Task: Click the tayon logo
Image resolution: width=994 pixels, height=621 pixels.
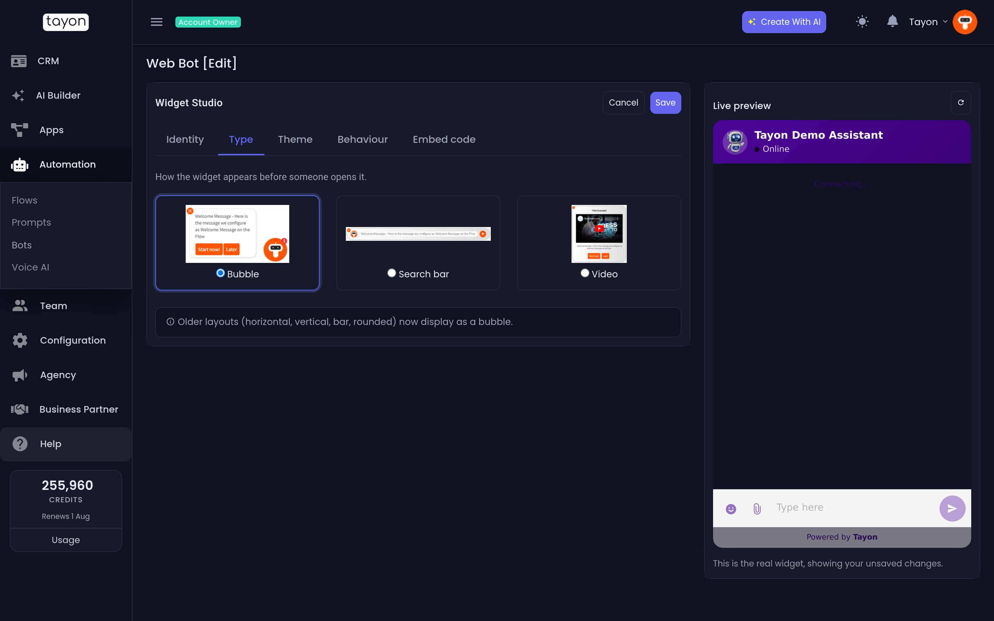Action: (66, 22)
